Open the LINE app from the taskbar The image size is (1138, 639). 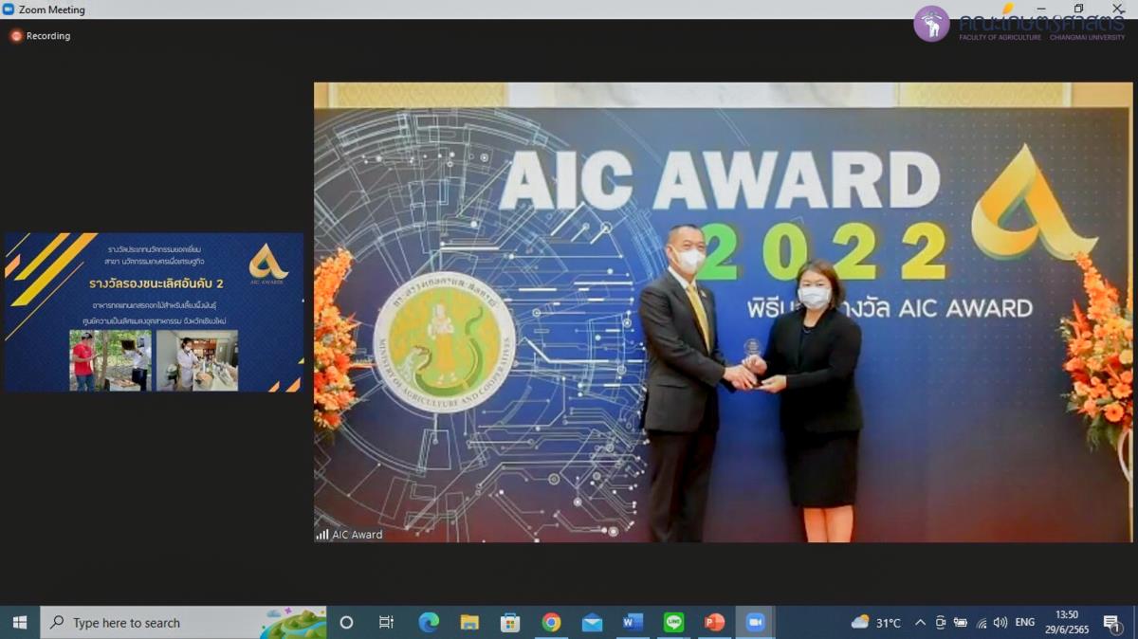(x=674, y=623)
